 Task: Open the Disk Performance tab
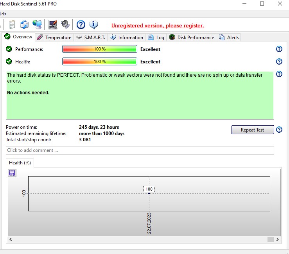pos(191,38)
